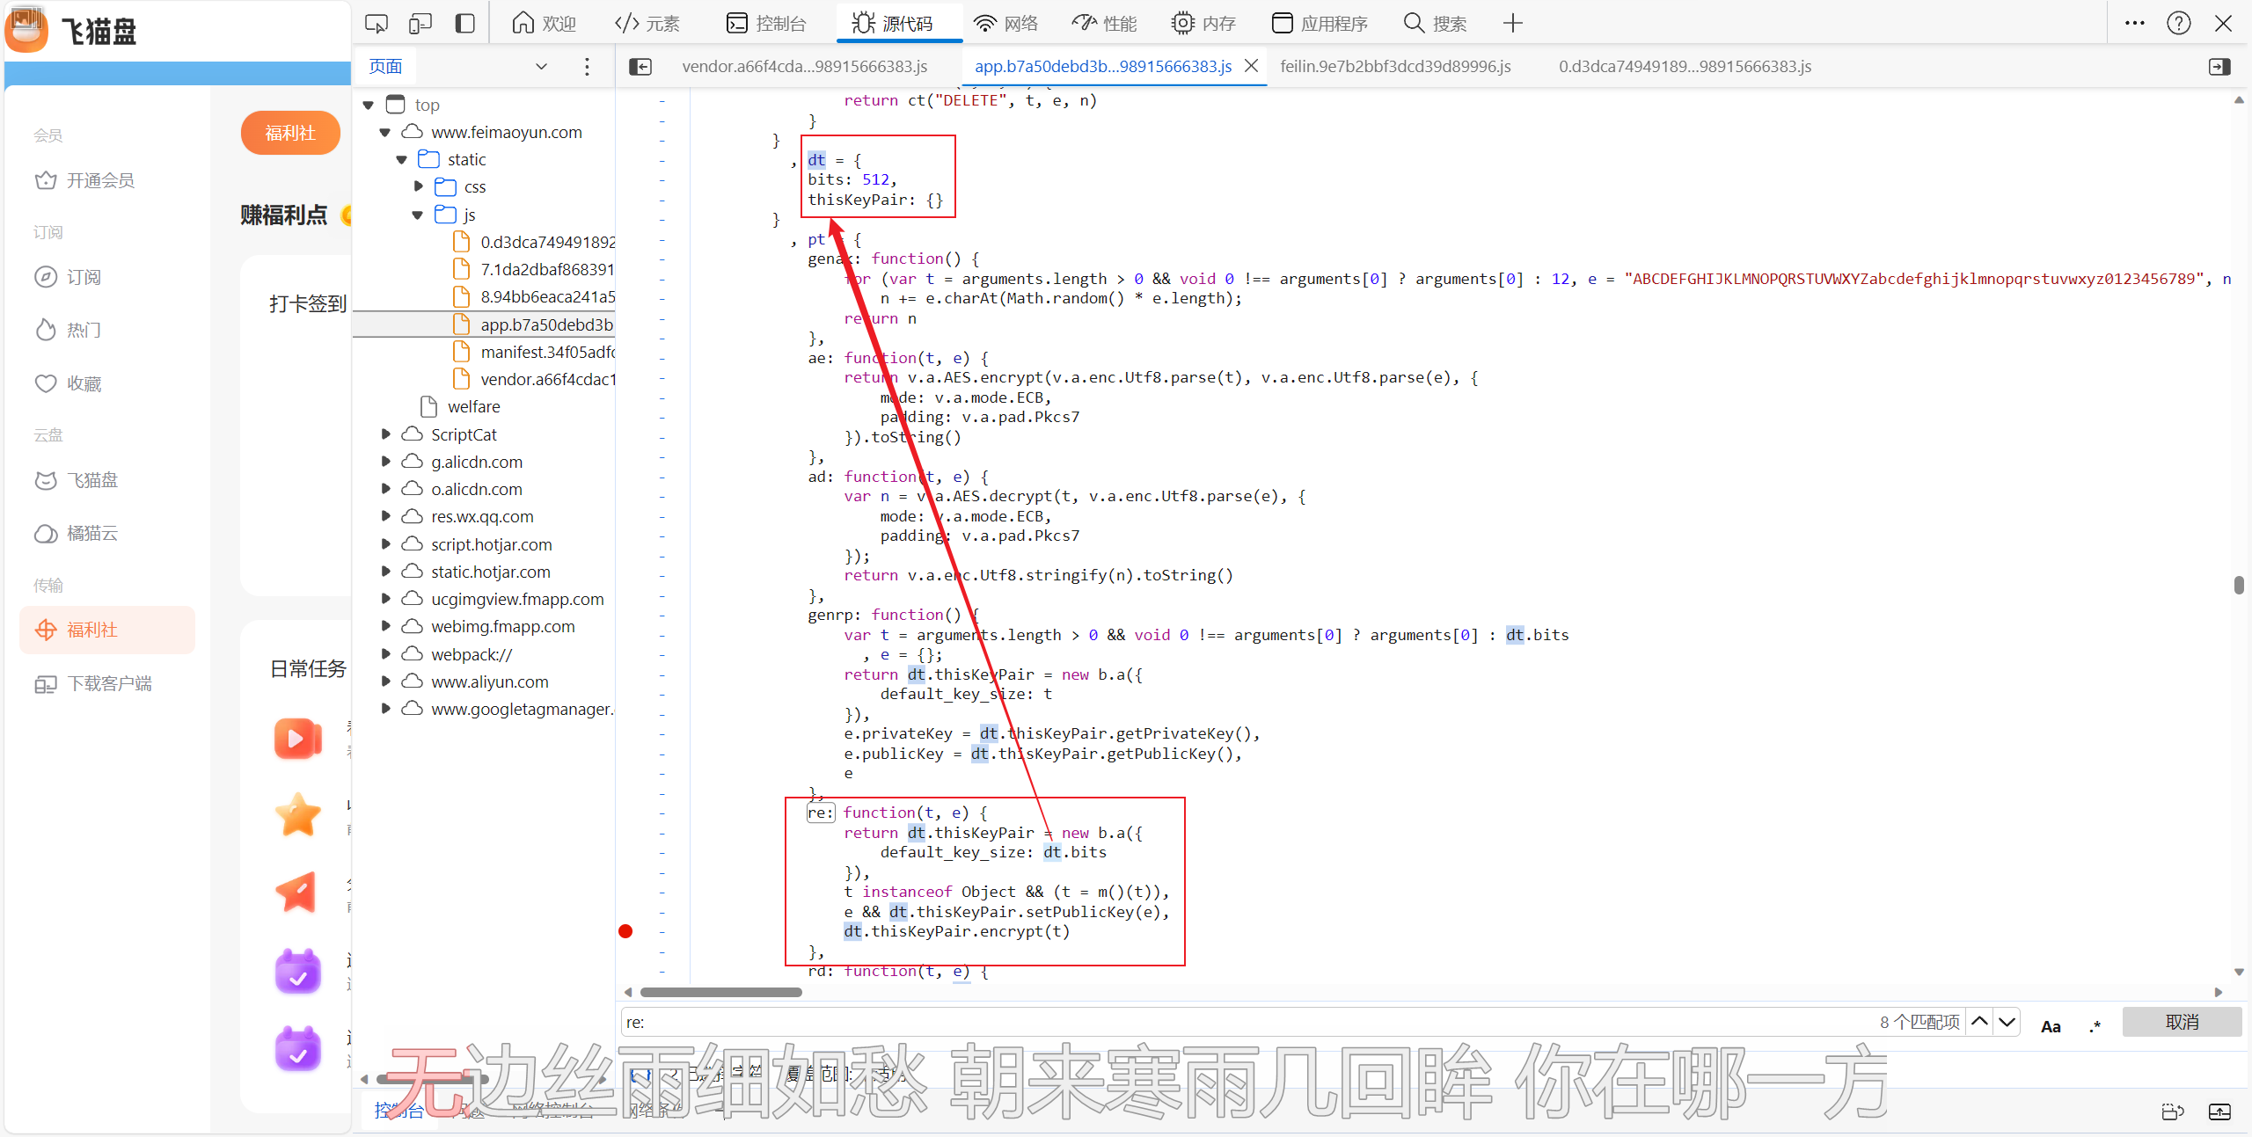Toggle device emulation icon

point(420,24)
